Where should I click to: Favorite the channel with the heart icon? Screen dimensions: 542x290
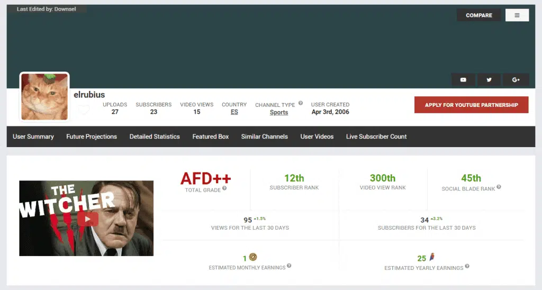click(83, 110)
